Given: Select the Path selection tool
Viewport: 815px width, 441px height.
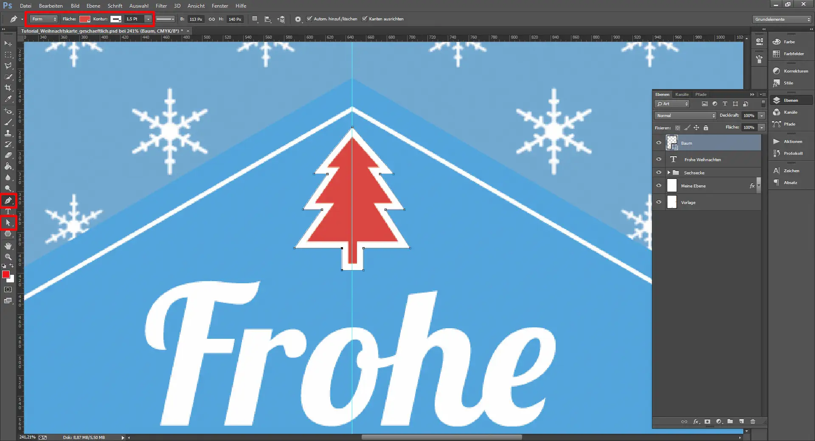Looking at the screenshot, I should pyautogui.click(x=7, y=223).
